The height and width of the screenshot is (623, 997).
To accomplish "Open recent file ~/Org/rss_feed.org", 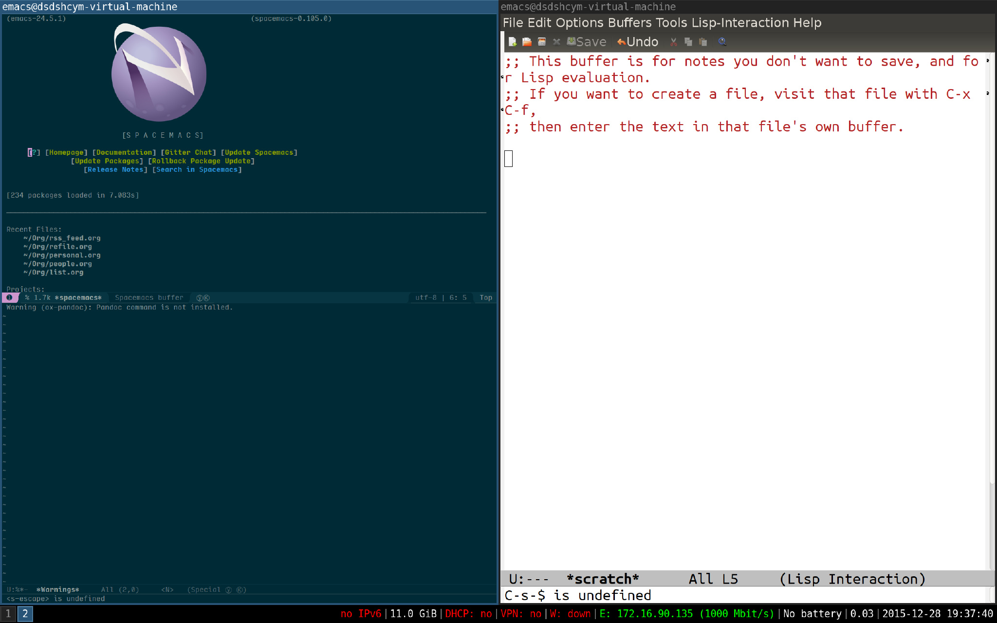I will coord(62,238).
